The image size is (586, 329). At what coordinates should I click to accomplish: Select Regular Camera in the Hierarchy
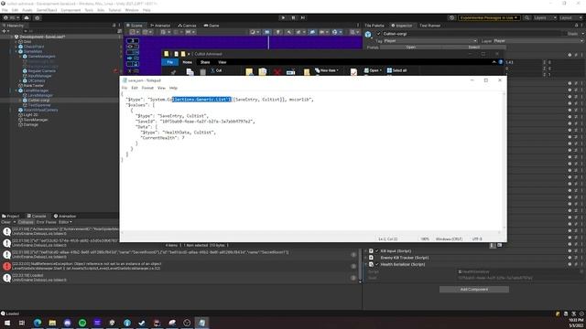coord(42,71)
